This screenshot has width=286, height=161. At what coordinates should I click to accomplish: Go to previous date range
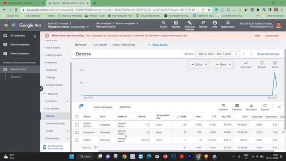244,54
